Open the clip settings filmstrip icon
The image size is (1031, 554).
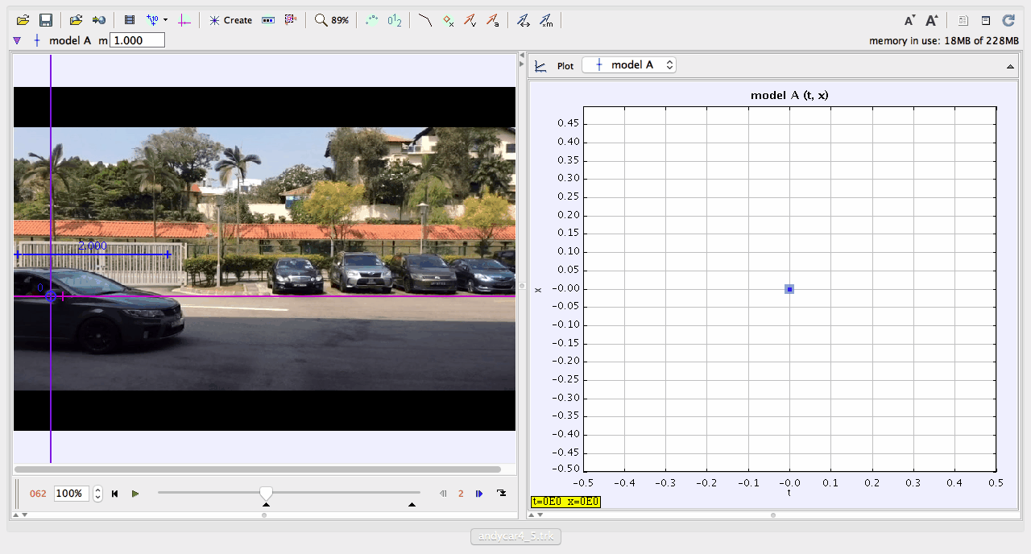(129, 20)
